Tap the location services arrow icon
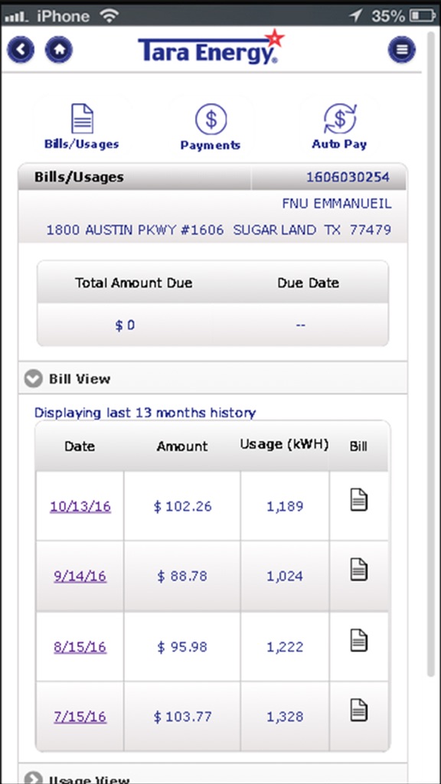 click(x=355, y=16)
